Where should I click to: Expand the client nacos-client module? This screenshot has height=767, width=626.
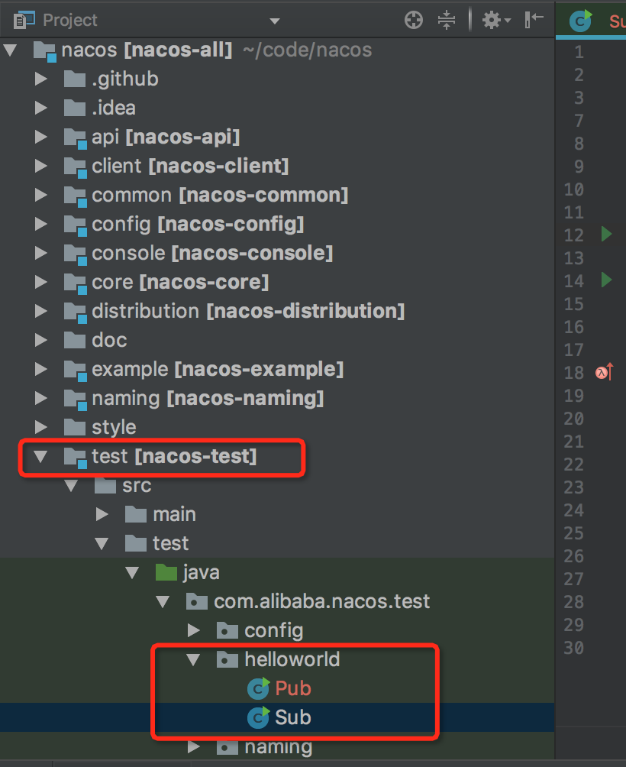point(41,167)
